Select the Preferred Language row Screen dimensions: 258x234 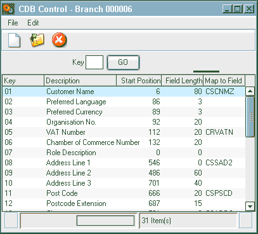pyautogui.click(x=124, y=102)
